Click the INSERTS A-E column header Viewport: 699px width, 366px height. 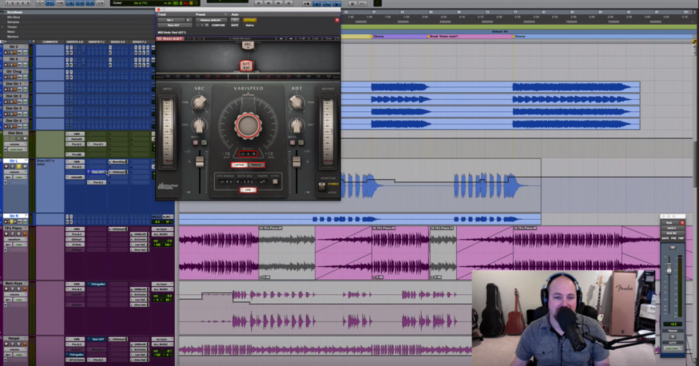coord(74,42)
